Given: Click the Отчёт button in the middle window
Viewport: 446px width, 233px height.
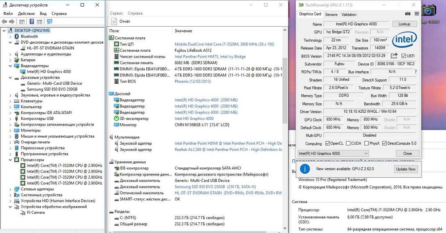Looking at the screenshot, I should pos(121,21).
